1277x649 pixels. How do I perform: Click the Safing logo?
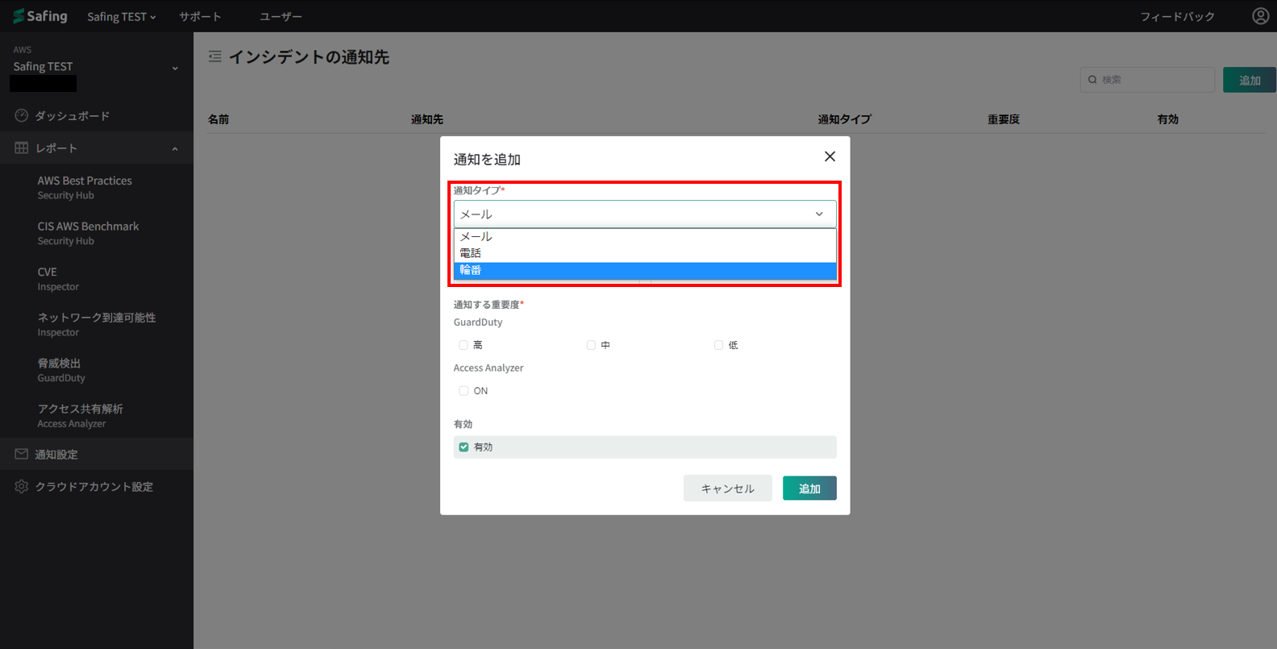tap(40, 16)
